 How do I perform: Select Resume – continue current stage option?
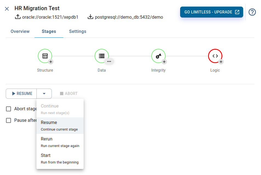(60, 126)
